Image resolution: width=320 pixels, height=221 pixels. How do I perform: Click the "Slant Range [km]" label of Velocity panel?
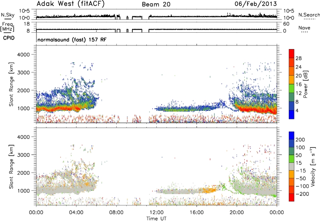click(11, 166)
